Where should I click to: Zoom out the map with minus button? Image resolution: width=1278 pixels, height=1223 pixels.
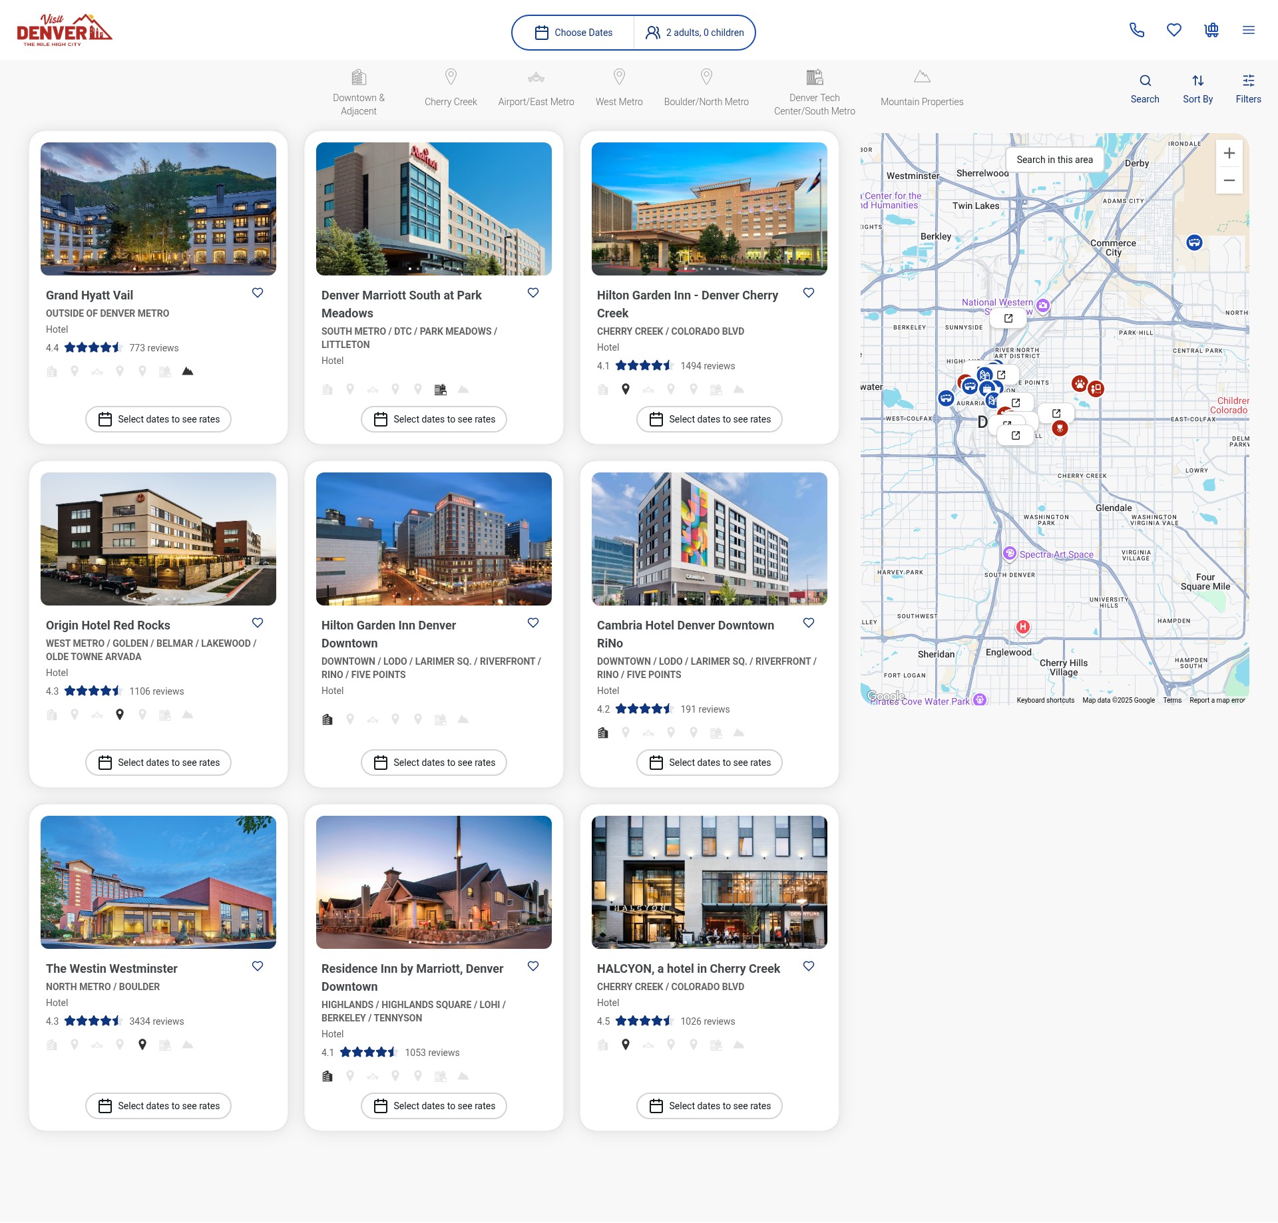tap(1229, 180)
